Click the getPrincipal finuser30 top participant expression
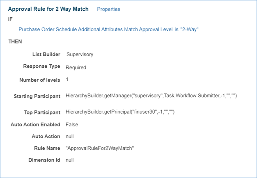 click(120, 112)
